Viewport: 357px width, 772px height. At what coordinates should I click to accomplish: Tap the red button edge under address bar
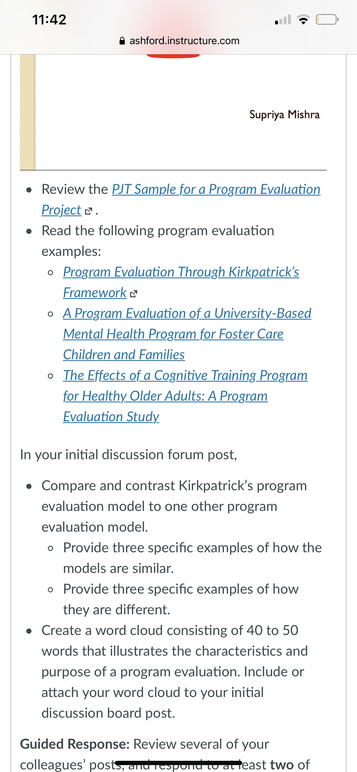click(173, 56)
